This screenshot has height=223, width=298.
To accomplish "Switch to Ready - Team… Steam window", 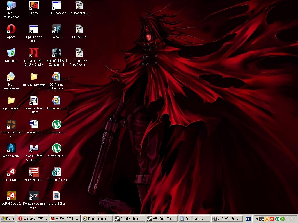I will pos(130,219).
